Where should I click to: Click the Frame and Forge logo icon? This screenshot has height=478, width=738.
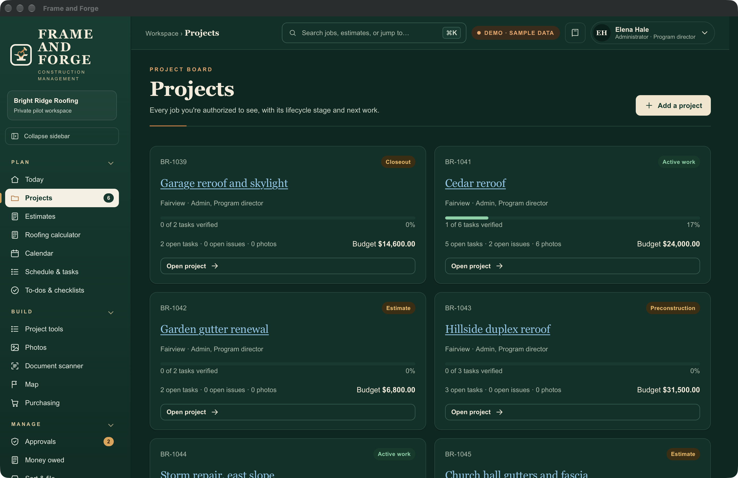(21, 55)
